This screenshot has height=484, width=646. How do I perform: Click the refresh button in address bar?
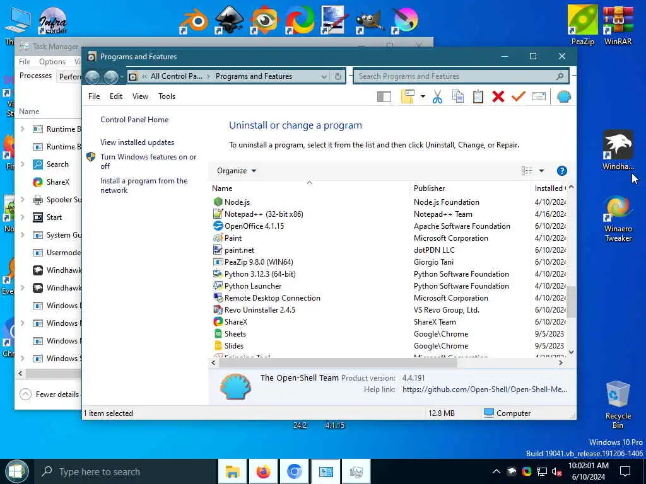[x=338, y=76]
